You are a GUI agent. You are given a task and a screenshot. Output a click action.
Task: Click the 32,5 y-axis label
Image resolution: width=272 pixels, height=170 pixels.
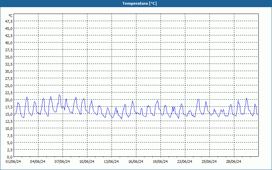pyautogui.click(x=9, y=64)
